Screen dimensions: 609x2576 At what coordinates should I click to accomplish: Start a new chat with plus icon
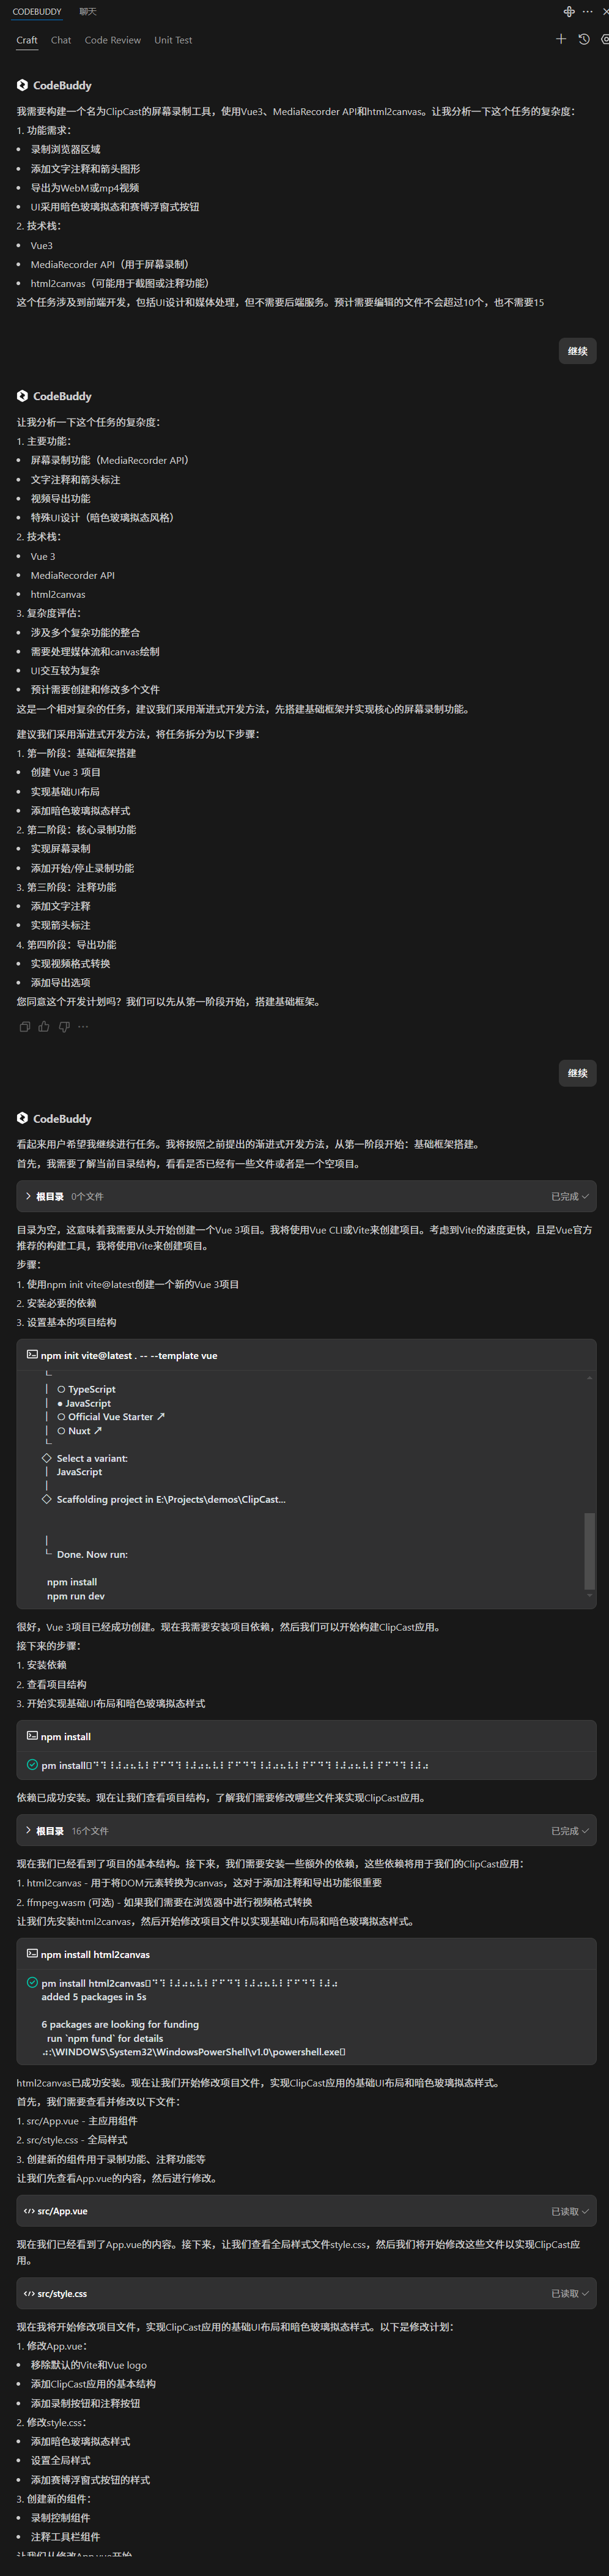coord(560,39)
